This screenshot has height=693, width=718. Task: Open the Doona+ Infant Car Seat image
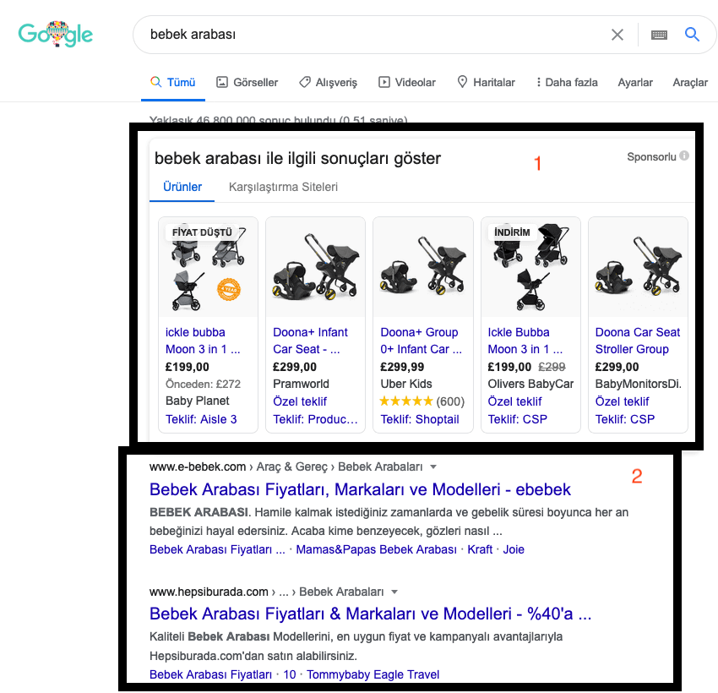point(316,267)
